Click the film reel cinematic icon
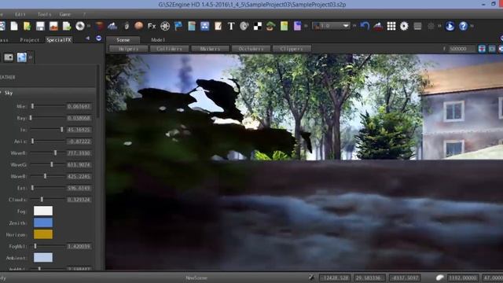The image size is (503, 283). (165, 26)
